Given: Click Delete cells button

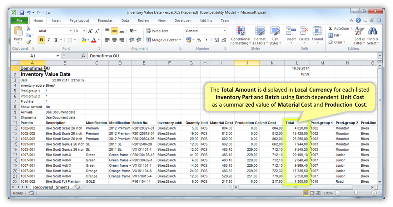Looking at the screenshot, I should 304,36.
